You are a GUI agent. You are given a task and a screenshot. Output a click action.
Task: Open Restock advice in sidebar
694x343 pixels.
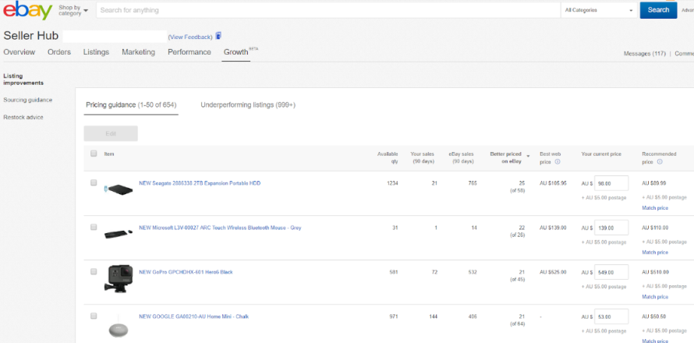[x=23, y=117]
